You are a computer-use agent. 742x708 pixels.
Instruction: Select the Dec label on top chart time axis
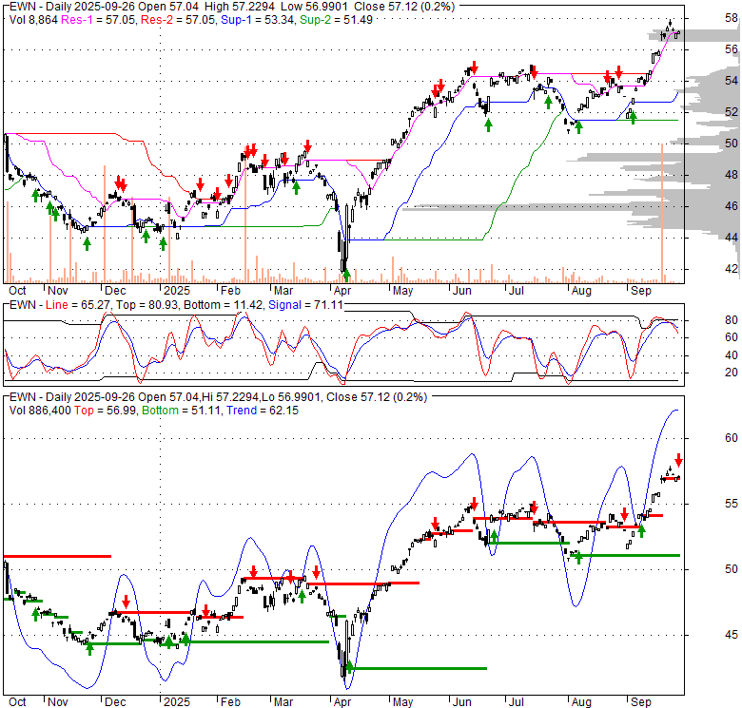115,291
